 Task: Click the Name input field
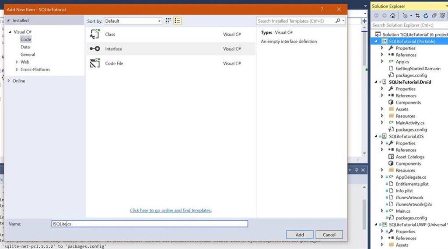pyautogui.click(x=150, y=224)
